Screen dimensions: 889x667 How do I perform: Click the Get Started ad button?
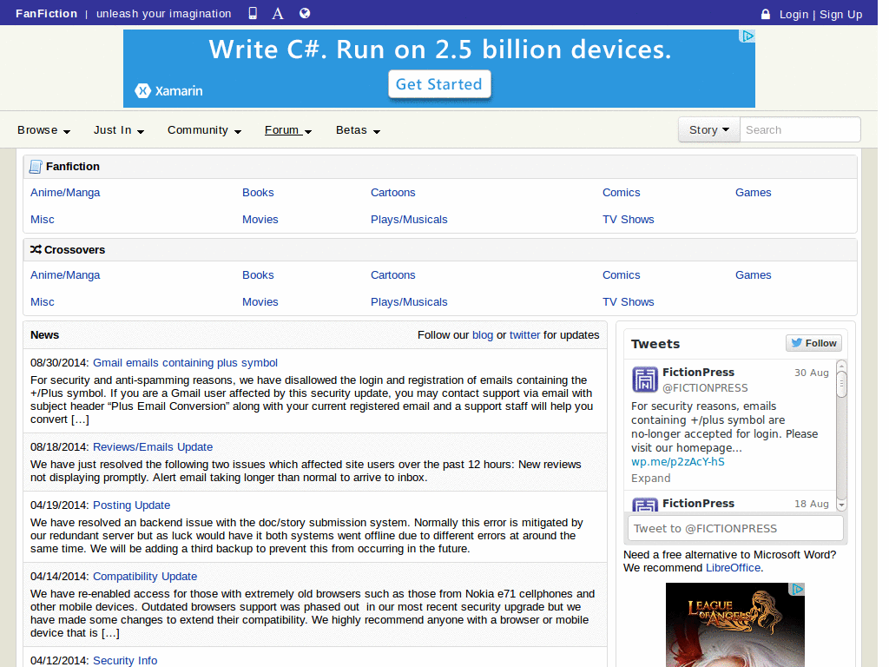tap(439, 84)
